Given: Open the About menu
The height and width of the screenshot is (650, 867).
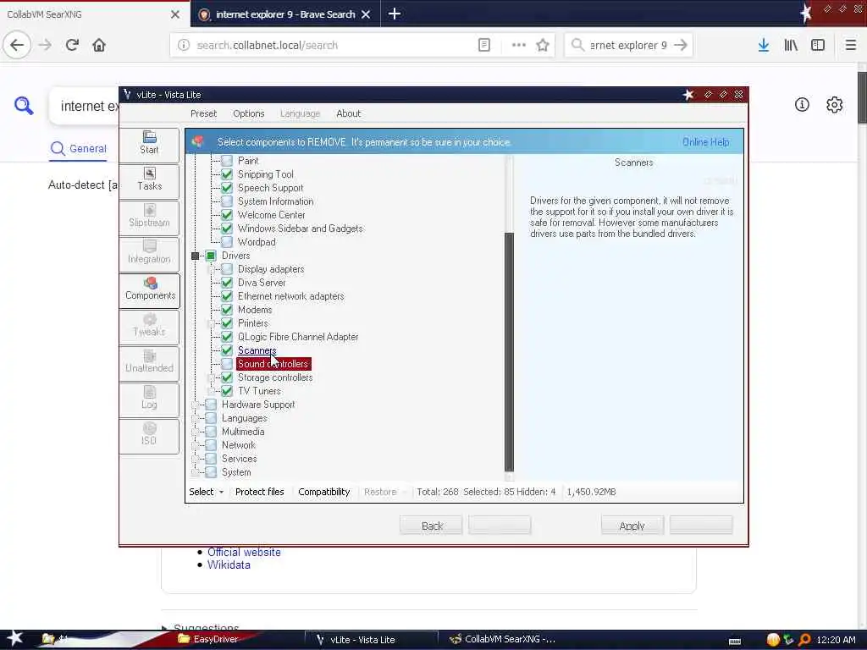Looking at the screenshot, I should [348, 113].
